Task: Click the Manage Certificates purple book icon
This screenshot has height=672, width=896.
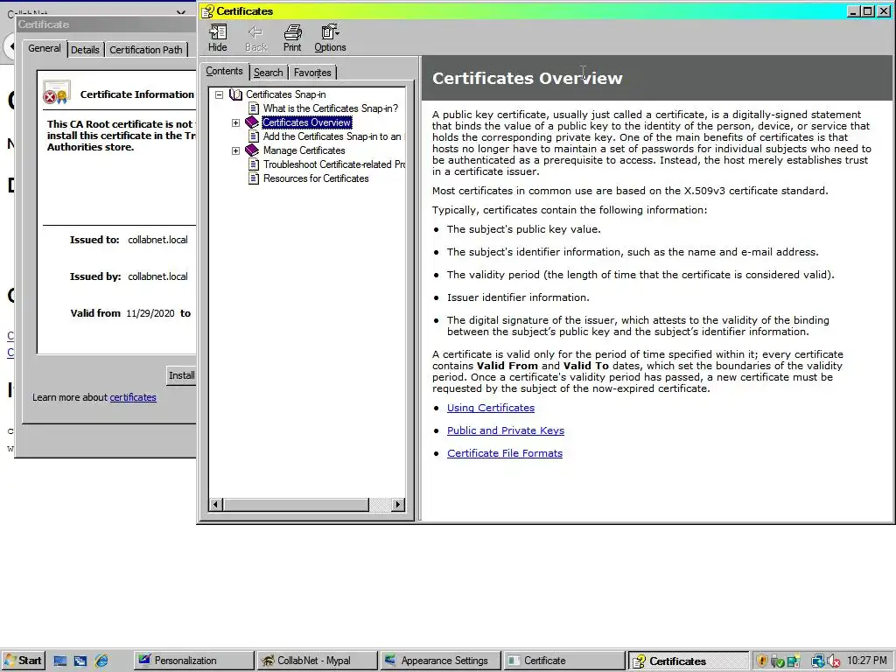Action: point(252,150)
